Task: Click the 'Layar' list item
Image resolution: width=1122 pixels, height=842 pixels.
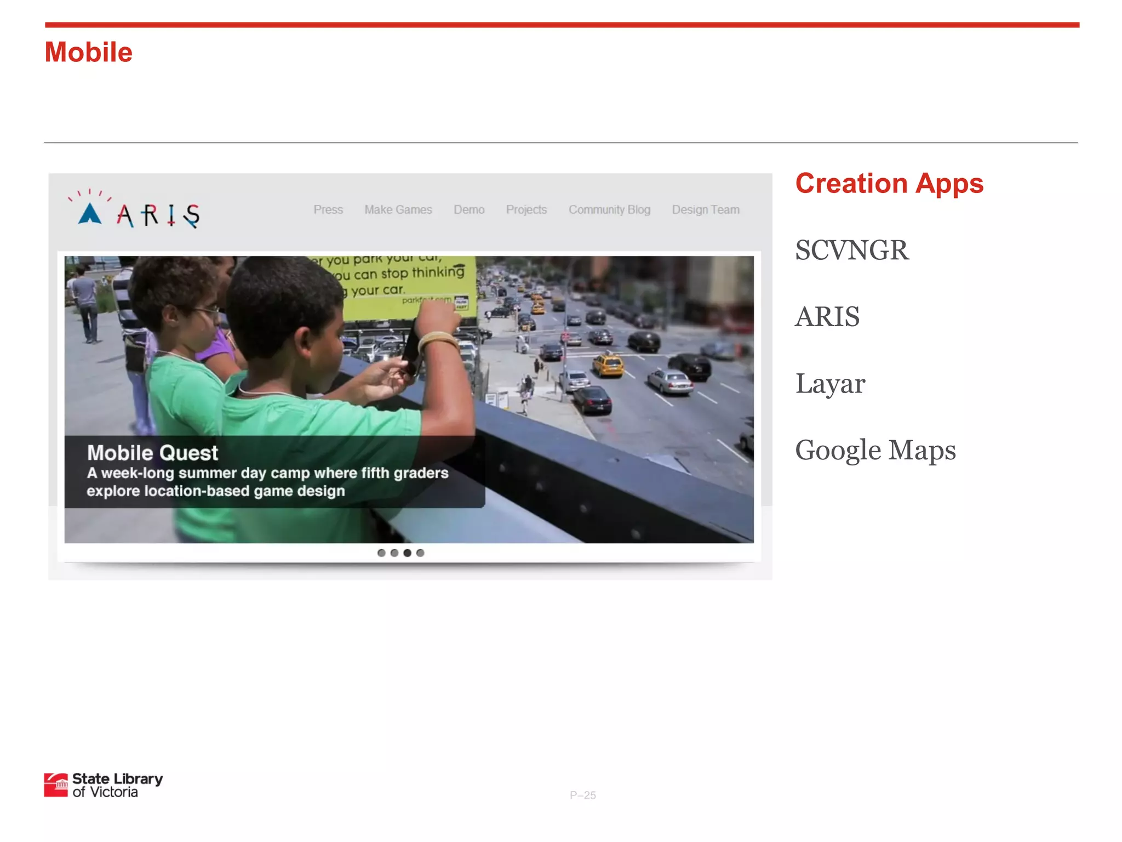Action: (830, 384)
